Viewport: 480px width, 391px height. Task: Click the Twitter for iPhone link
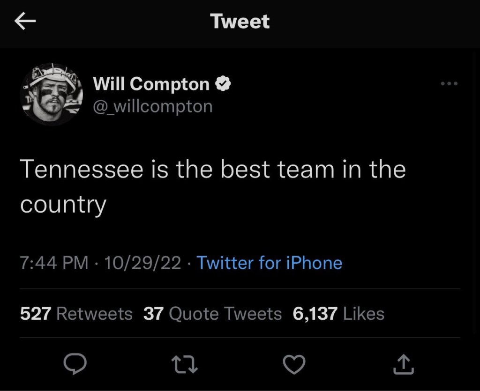(x=269, y=263)
